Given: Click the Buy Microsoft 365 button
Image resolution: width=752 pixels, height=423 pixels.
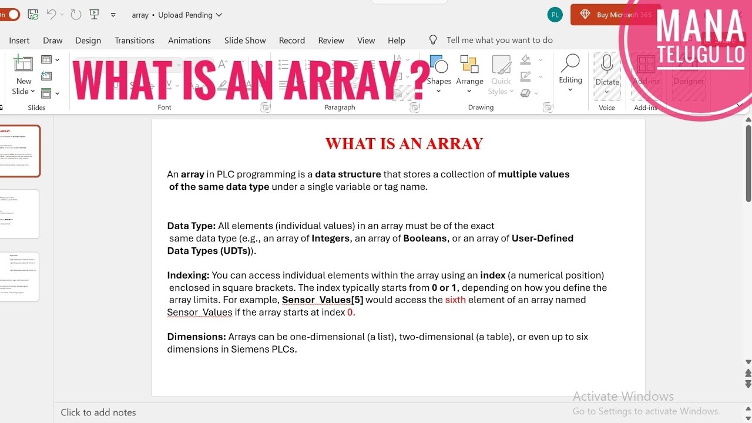Looking at the screenshot, I should point(615,15).
